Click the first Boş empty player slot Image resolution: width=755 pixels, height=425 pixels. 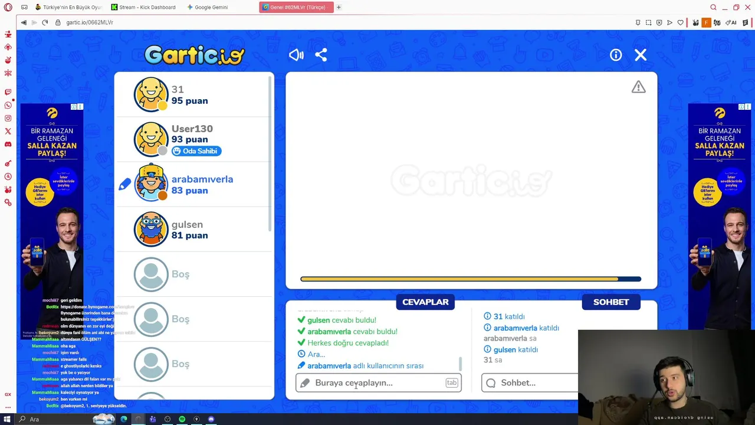tap(194, 274)
